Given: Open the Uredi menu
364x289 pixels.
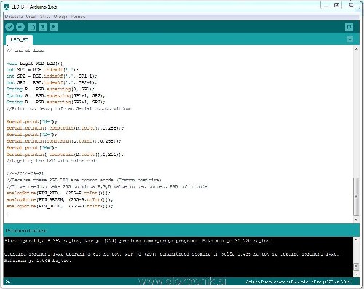Looking at the screenshot, I should [31, 17].
